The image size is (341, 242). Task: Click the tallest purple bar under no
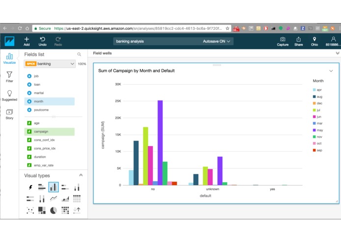(160, 143)
